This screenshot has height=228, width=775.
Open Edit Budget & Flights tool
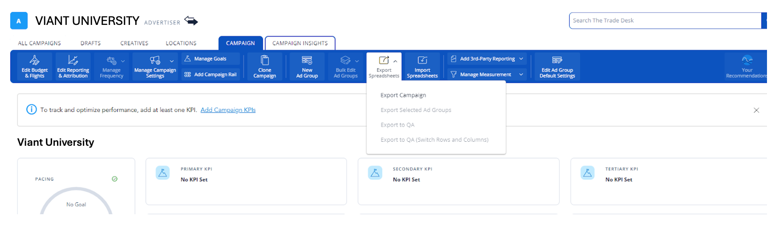point(34,67)
